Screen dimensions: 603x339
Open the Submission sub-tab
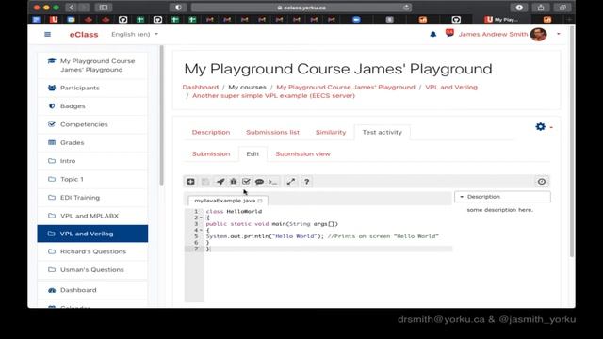pos(211,153)
